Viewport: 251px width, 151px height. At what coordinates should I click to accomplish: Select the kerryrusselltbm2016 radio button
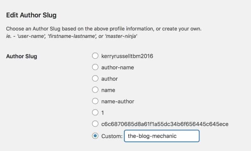point(95,56)
